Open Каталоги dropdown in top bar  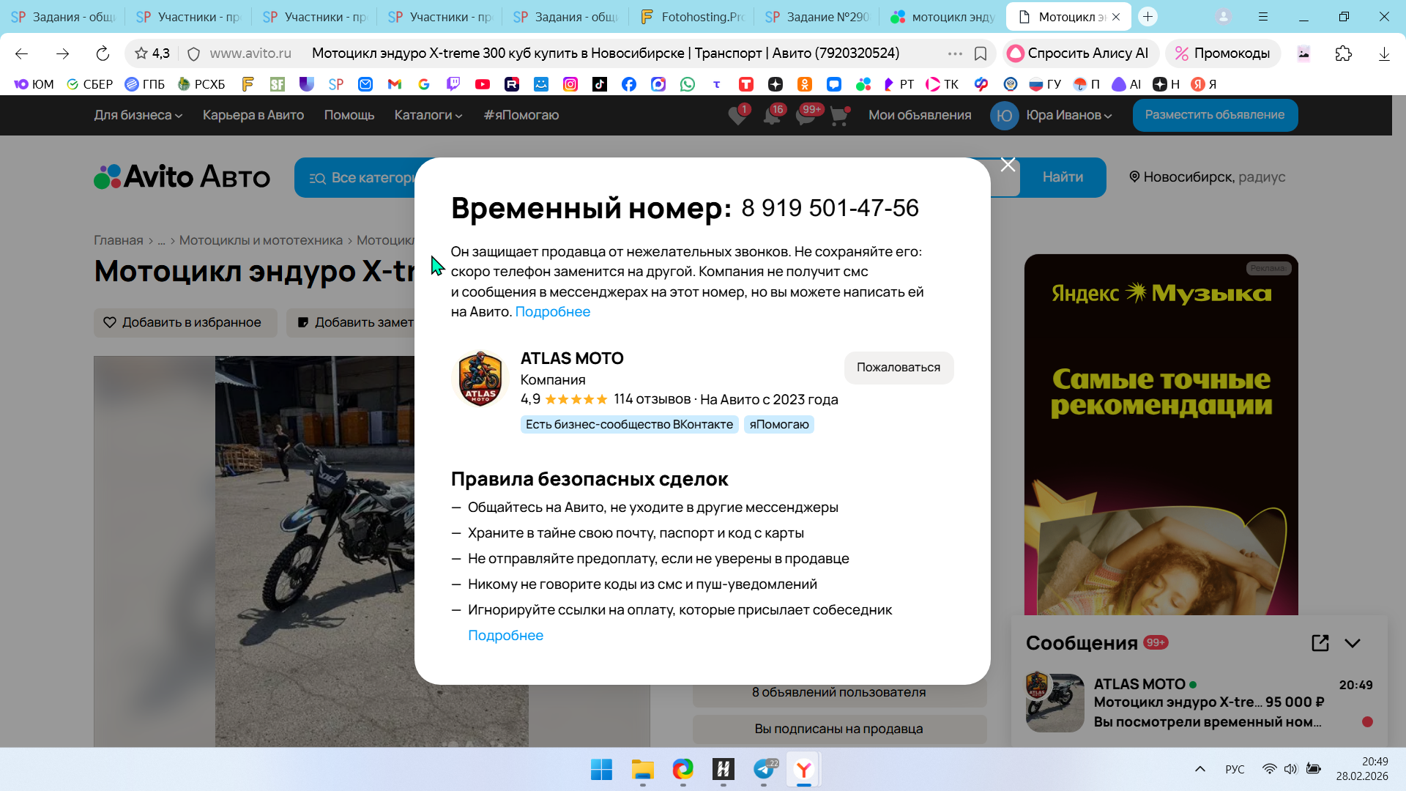[x=428, y=115]
